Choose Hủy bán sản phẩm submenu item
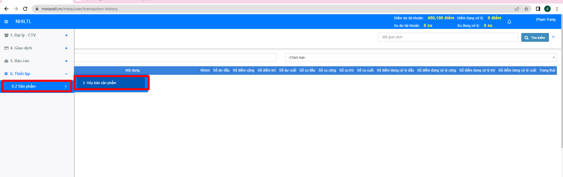 111,83
